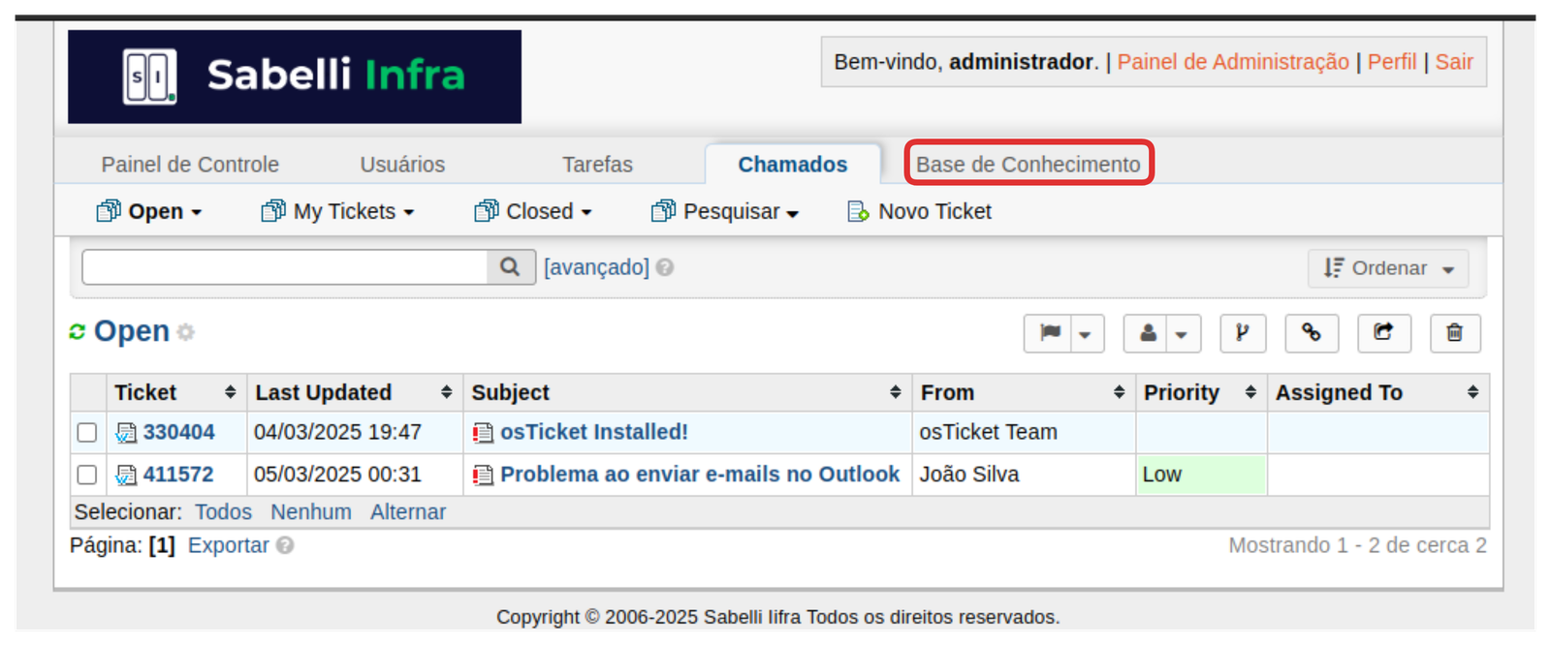Click Alternar to invert ticket selection
This screenshot has height=646, width=1551.
[x=408, y=511]
